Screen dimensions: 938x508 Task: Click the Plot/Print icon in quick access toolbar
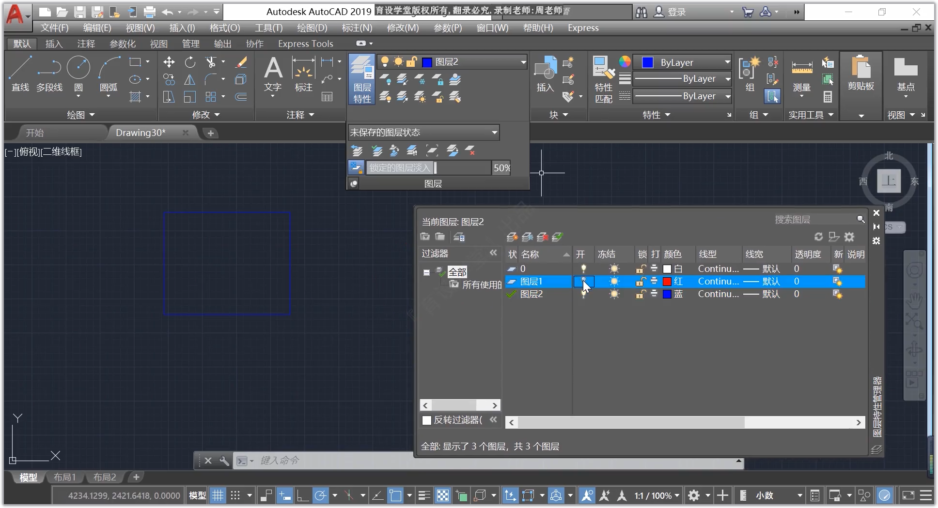pos(150,12)
